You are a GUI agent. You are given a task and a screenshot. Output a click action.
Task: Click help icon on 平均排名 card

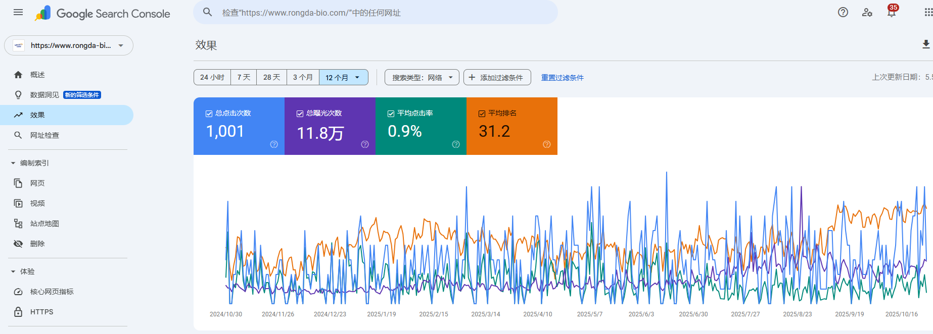546,144
